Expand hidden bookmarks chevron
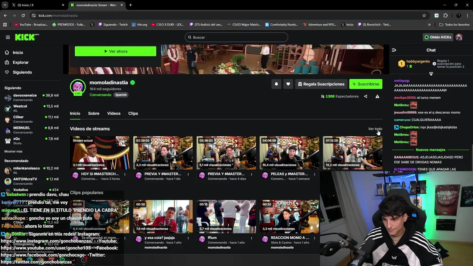Screen dimensions: 473x266 coord(429,25)
